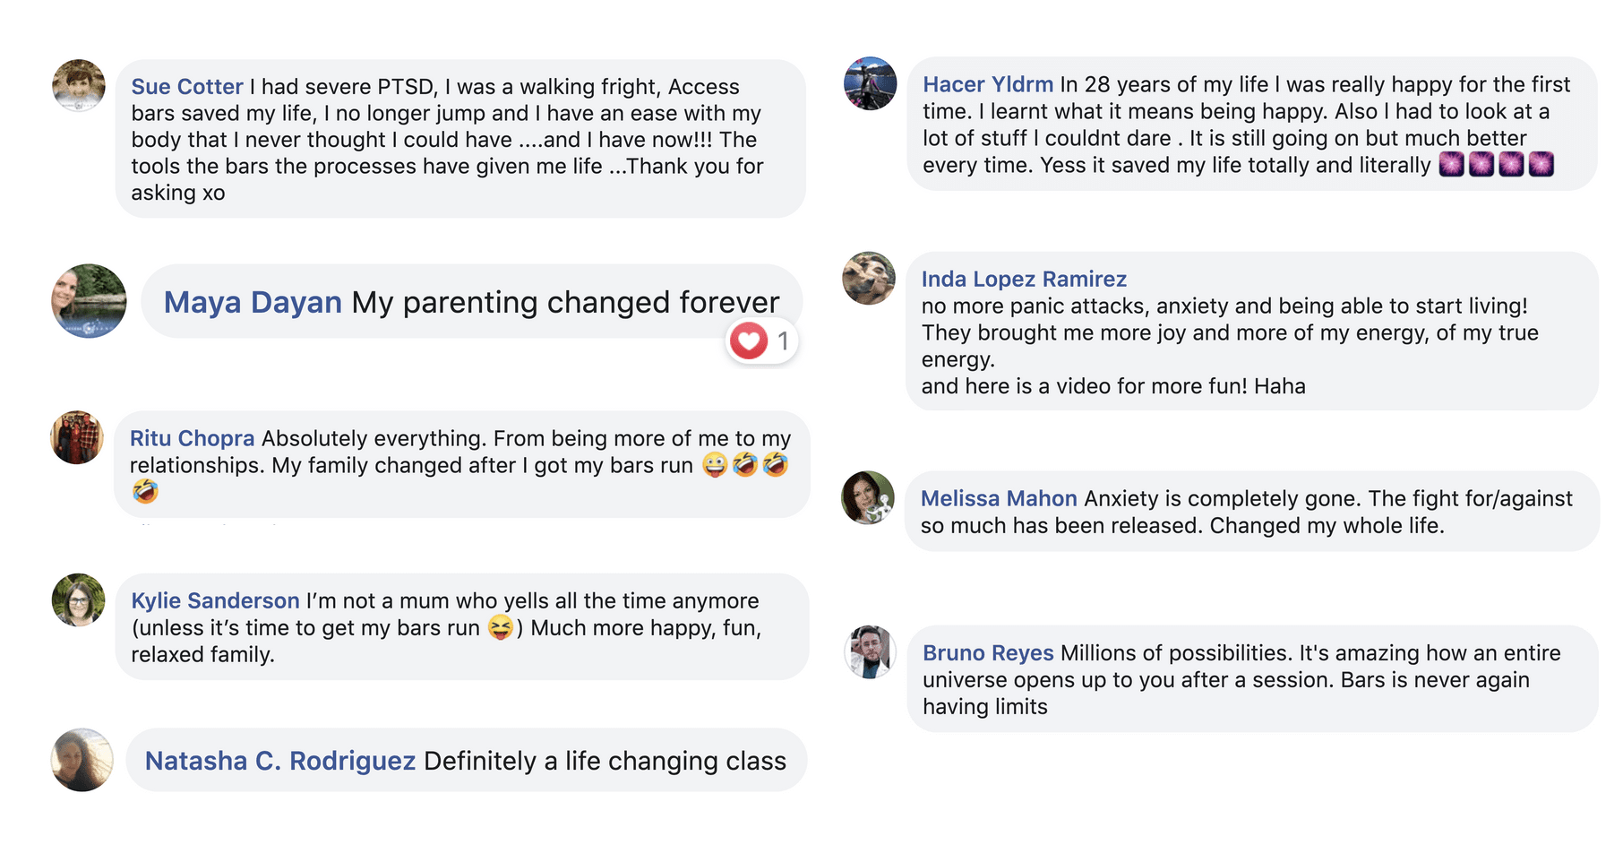Visit Natasha C. Rodriguez's profile link
The height and width of the screenshot is (862, 1623).
coord(279,761)
